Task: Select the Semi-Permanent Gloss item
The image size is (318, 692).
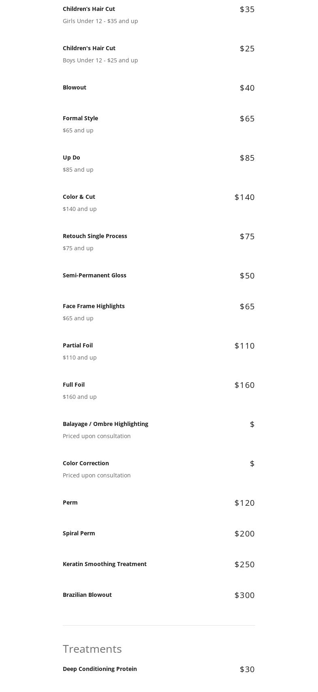Action: click(94, 275)
